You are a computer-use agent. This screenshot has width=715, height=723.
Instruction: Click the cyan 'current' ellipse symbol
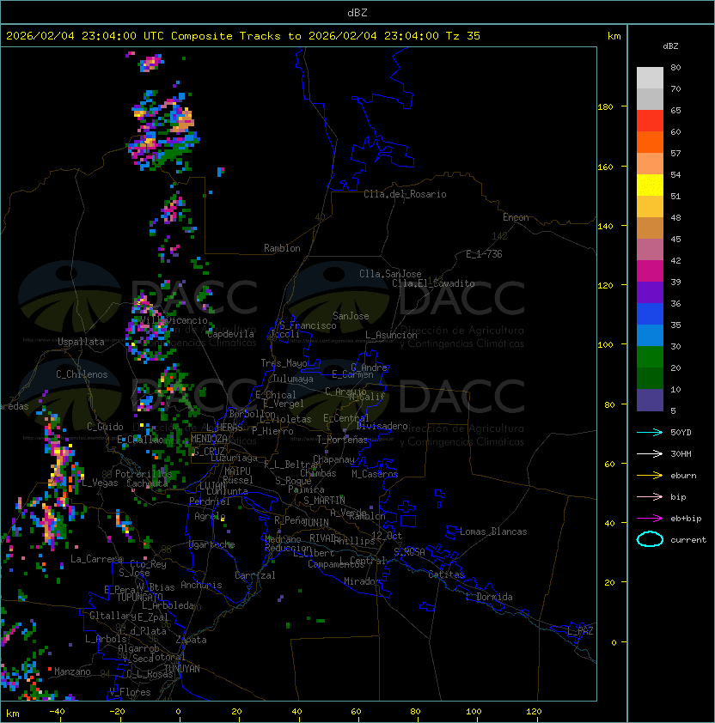click(650, 539)
